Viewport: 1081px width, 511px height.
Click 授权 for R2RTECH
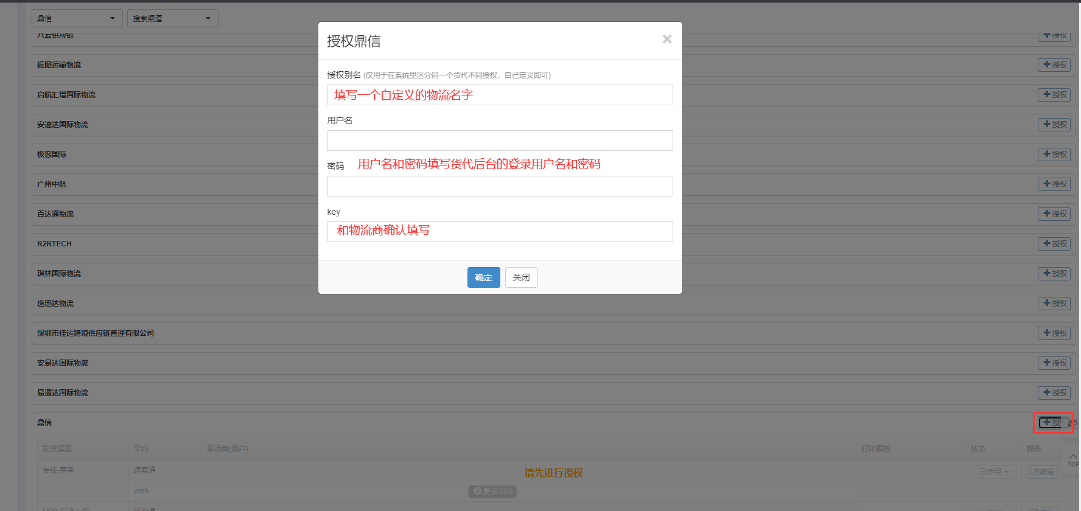tap(1054, 243)
